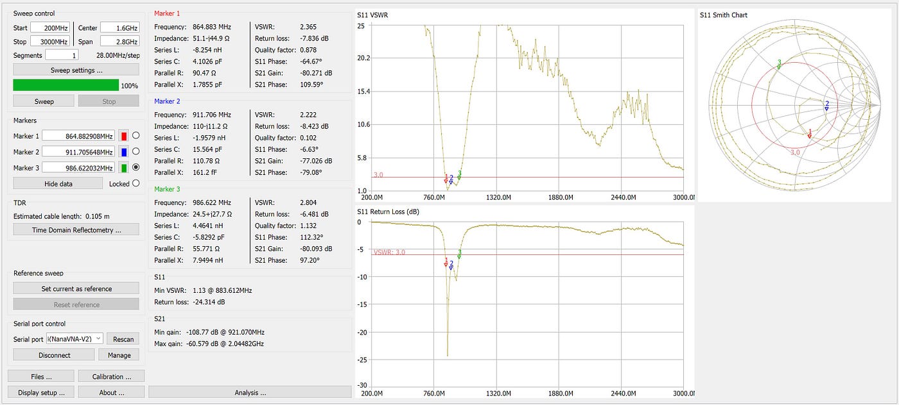Click the red Marker 1 heading
The width and height of the screenshot is (899, 405).
[167, 13]
